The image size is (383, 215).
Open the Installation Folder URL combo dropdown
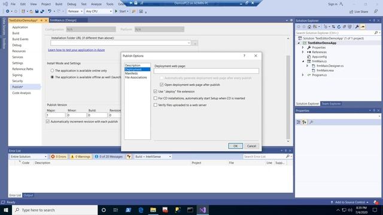coord(189,43)
